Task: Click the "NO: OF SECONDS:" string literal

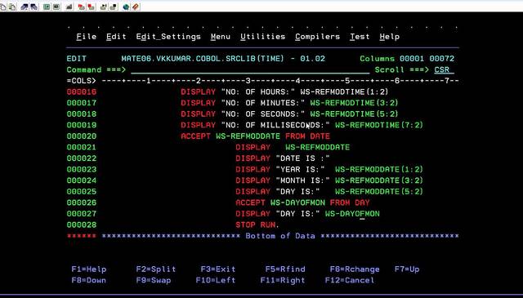Action: [263, 114]
